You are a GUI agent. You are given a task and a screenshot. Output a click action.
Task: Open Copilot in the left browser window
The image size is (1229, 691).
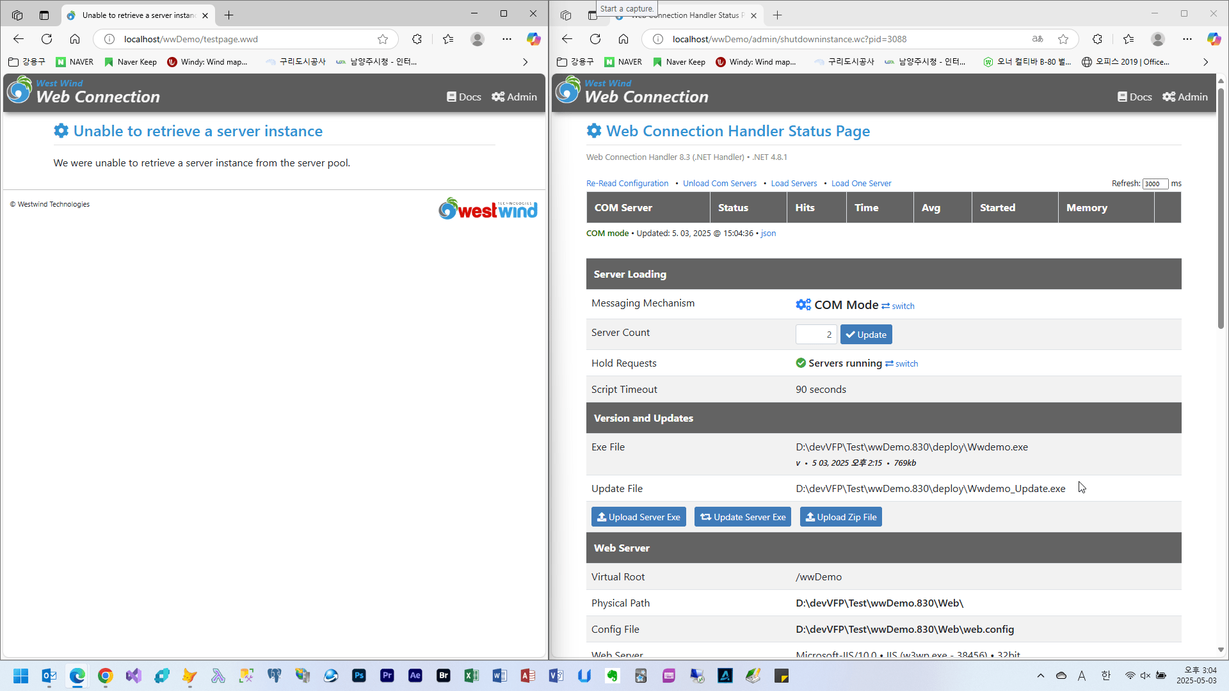tap(533, 39)
